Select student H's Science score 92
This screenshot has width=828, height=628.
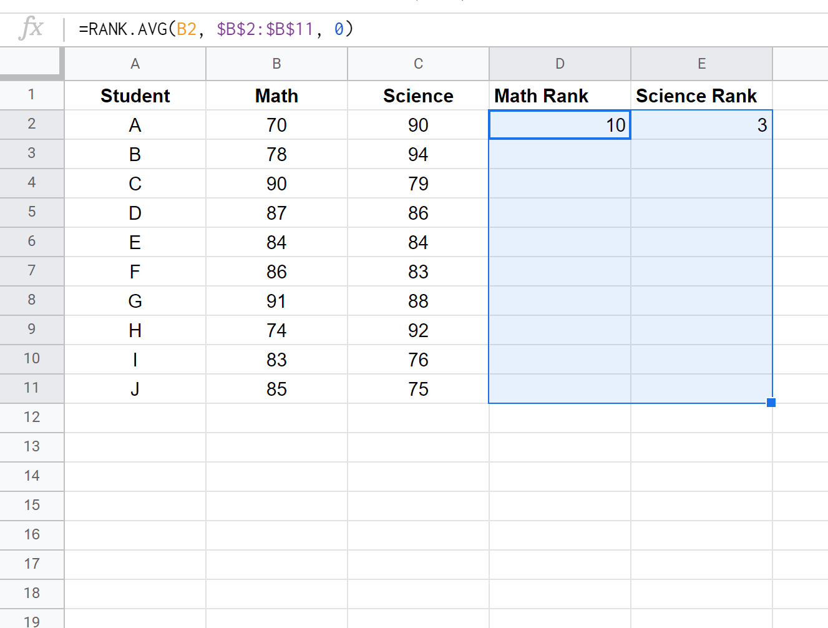418,330
